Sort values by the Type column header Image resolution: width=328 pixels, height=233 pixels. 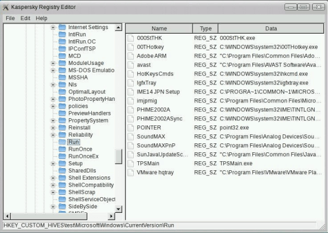coord(205,29)
